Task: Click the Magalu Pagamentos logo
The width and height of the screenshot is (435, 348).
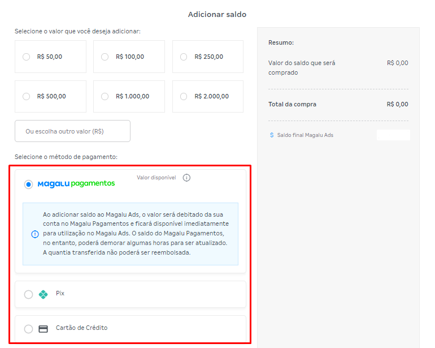Action: 76,184
